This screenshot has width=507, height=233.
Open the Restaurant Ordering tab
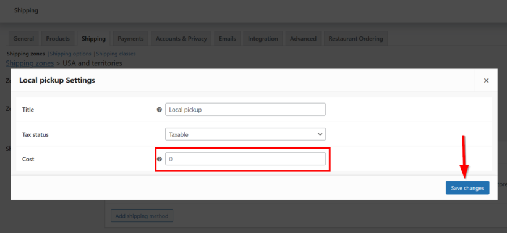[x=356, y=39]
